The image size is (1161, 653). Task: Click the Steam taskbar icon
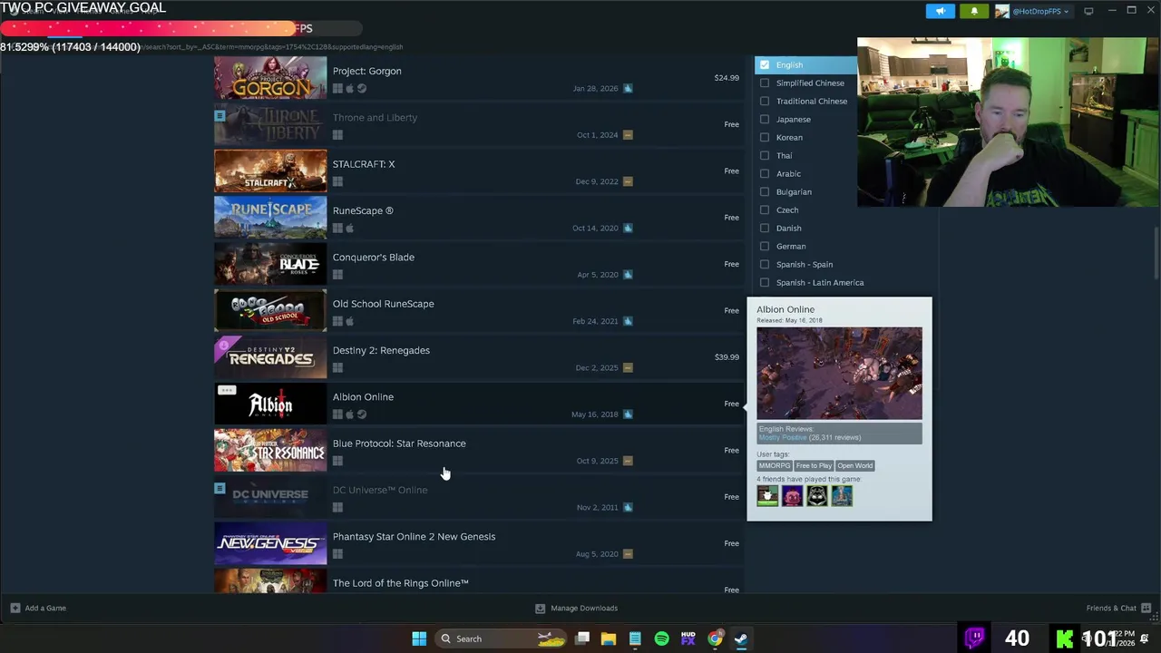click(741, 638)
